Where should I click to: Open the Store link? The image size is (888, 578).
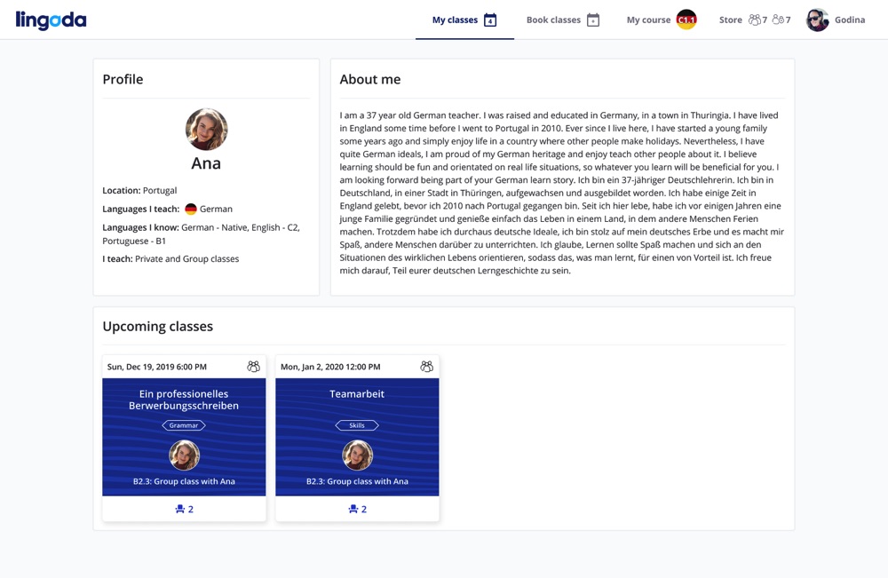click(x=731, y=20)
